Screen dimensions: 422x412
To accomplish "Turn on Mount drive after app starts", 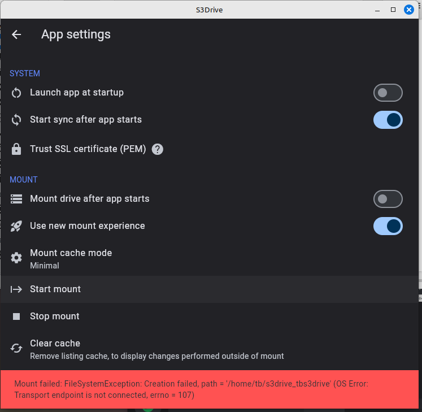I will [x=388, y=199].
